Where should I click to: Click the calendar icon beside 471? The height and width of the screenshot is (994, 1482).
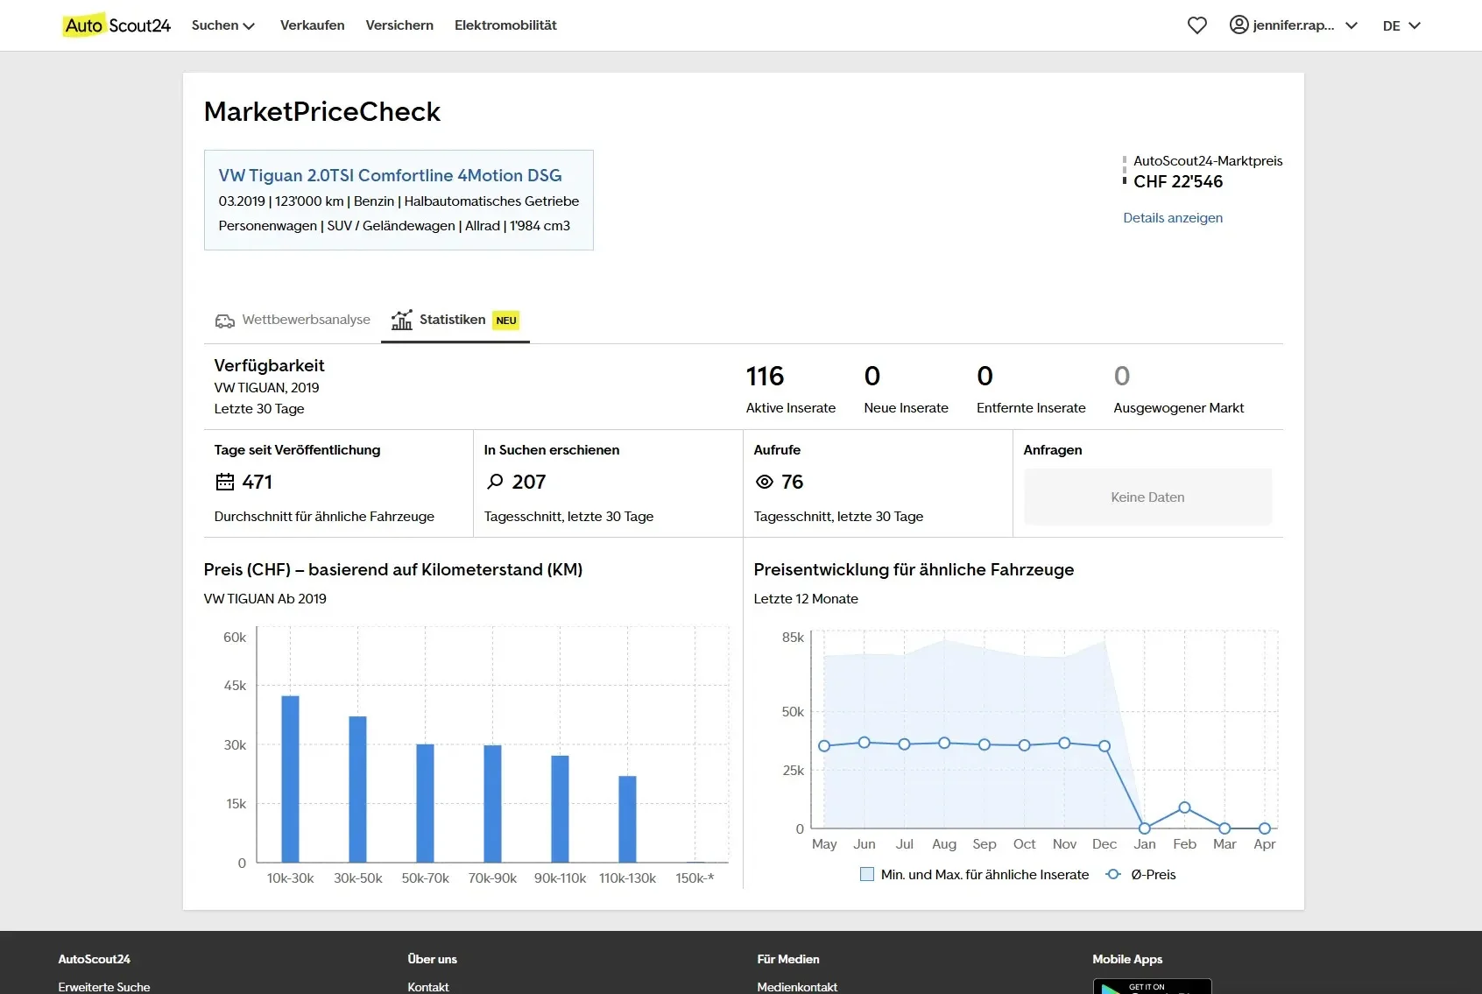click(225, 482)
